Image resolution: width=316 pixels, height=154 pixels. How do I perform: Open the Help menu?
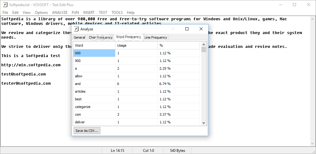(x=131, y=13)
